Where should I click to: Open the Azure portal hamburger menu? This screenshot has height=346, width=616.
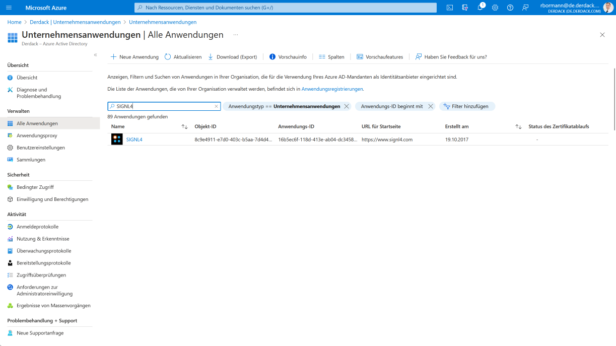point(9,8)
